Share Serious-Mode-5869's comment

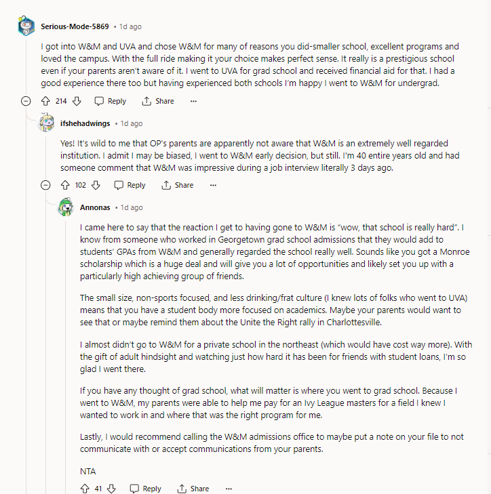point(158,101)
